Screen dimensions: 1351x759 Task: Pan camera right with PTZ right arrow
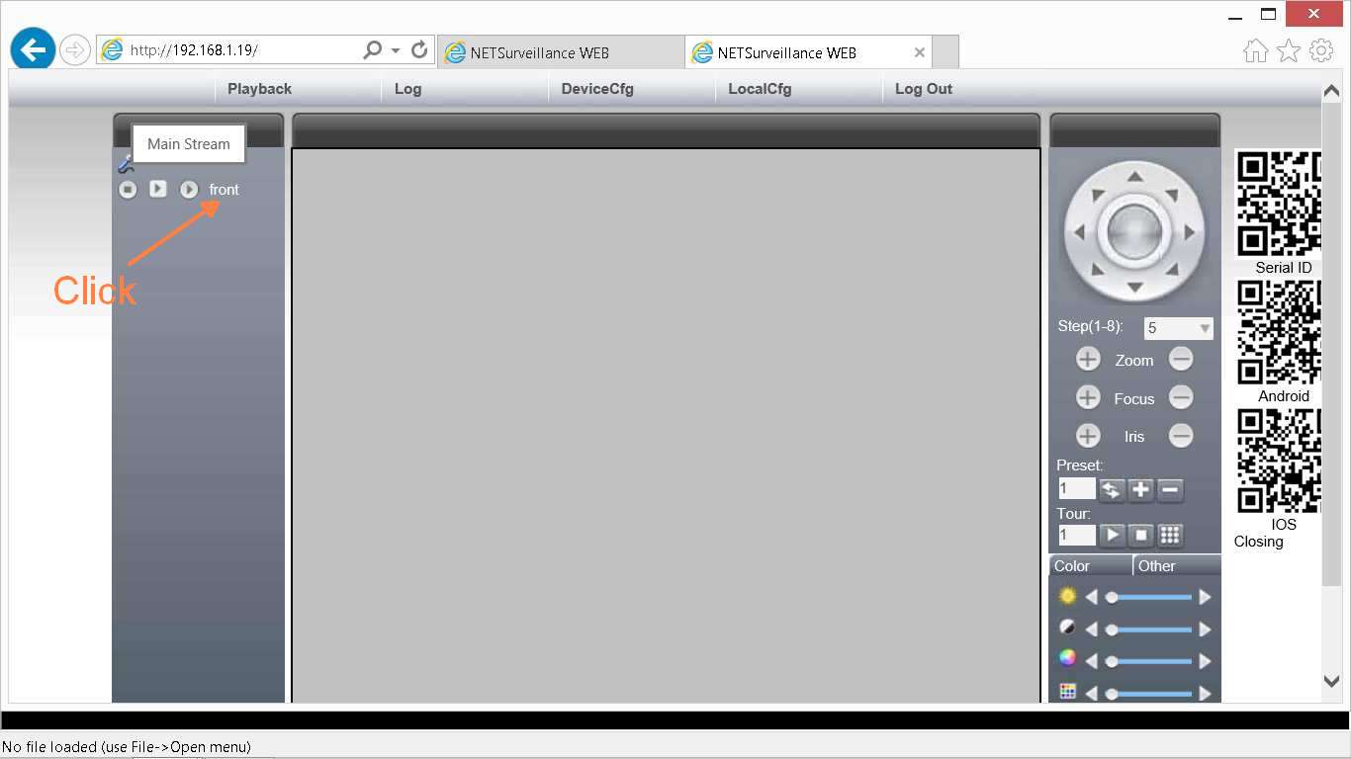[1190, 232]
